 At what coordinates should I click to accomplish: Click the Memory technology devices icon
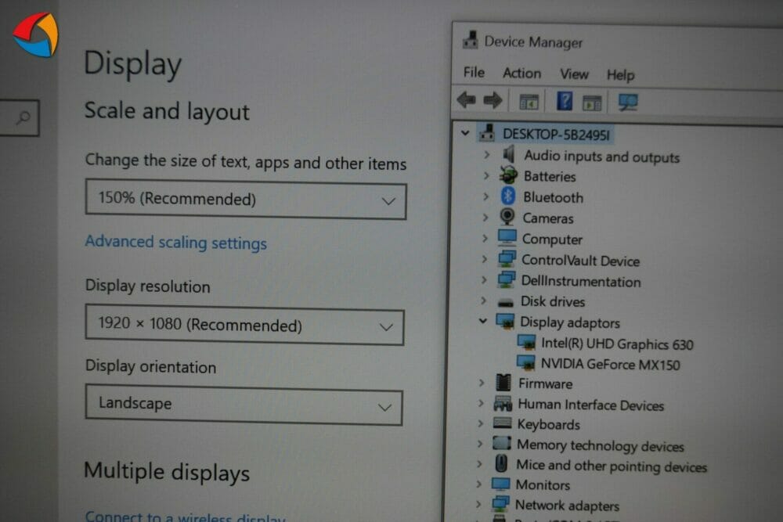pos(502,443)
